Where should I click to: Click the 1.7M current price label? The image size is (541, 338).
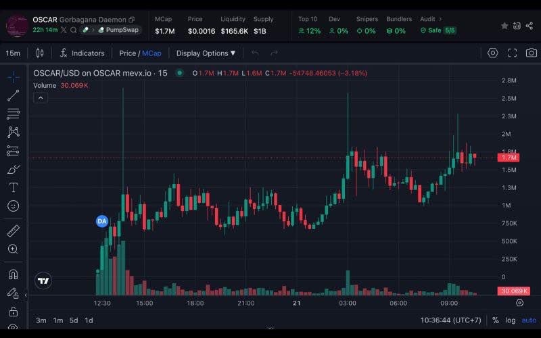pos(509,158)
